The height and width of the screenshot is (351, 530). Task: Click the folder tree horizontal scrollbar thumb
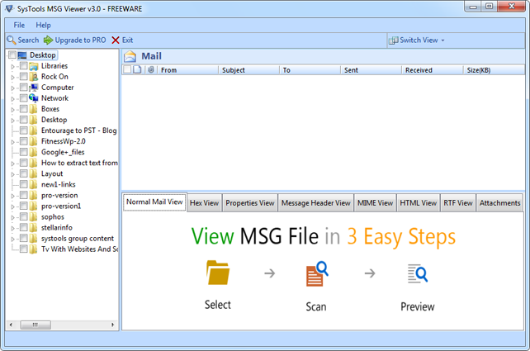(35, 325)
